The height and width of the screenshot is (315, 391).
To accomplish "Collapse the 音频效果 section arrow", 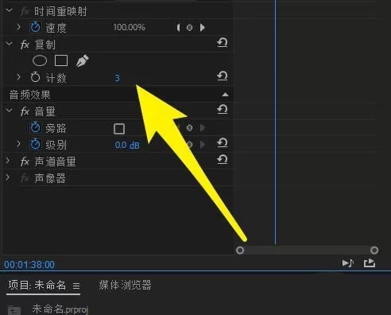I will click(225, 95).
